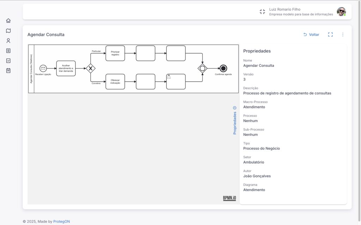Click the Tipo value Processo do Negócio
Viewport: 361px width, 225px height.
(x=262, y=148)
